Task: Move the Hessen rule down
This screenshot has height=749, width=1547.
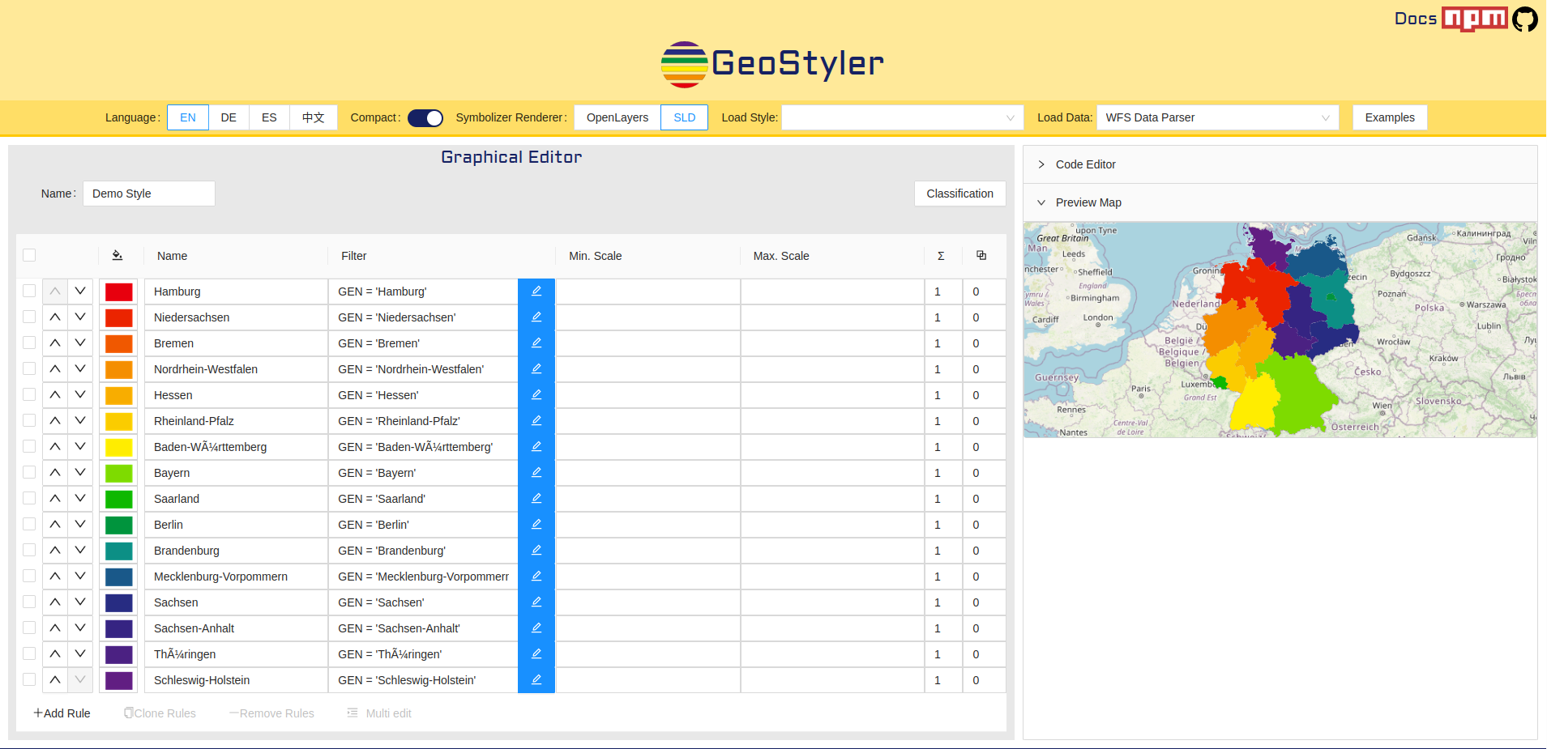Action: (x=80, y=395)
